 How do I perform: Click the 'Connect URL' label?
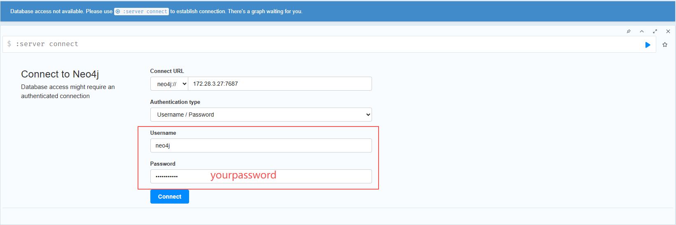[x=167, y=71]
